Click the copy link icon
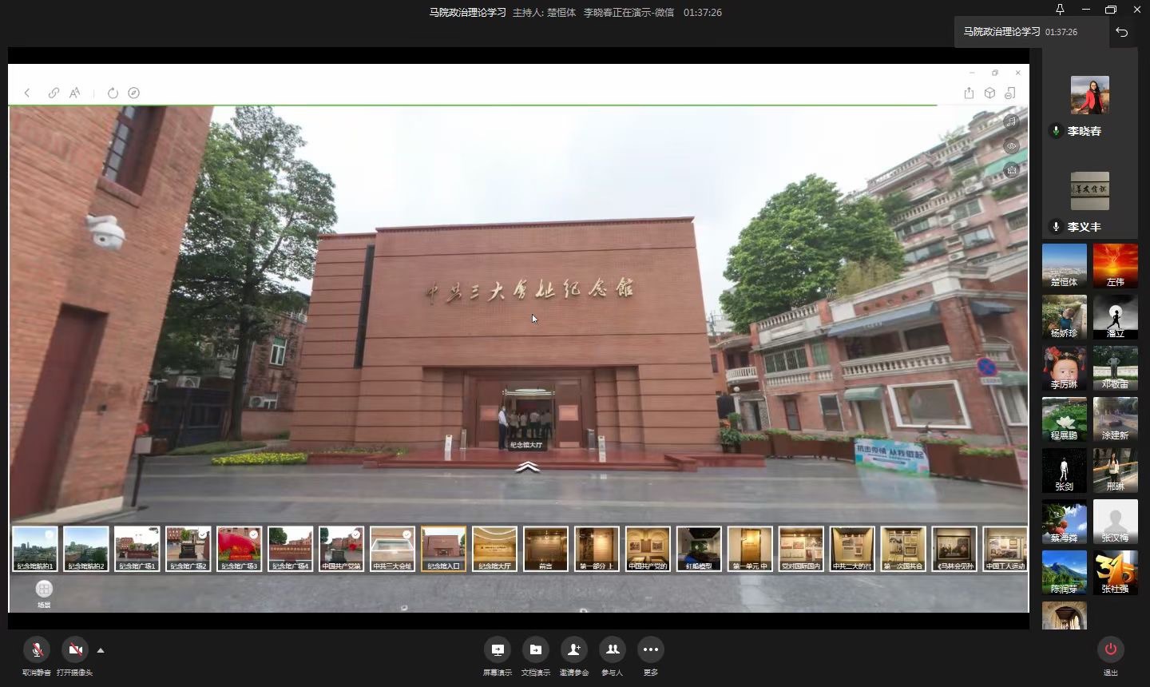 tap(54, 93)
